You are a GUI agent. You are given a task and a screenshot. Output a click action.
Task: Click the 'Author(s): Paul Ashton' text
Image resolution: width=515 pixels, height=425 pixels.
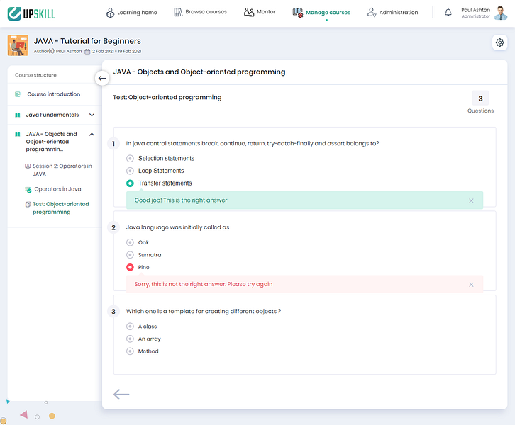click(57, 51)
